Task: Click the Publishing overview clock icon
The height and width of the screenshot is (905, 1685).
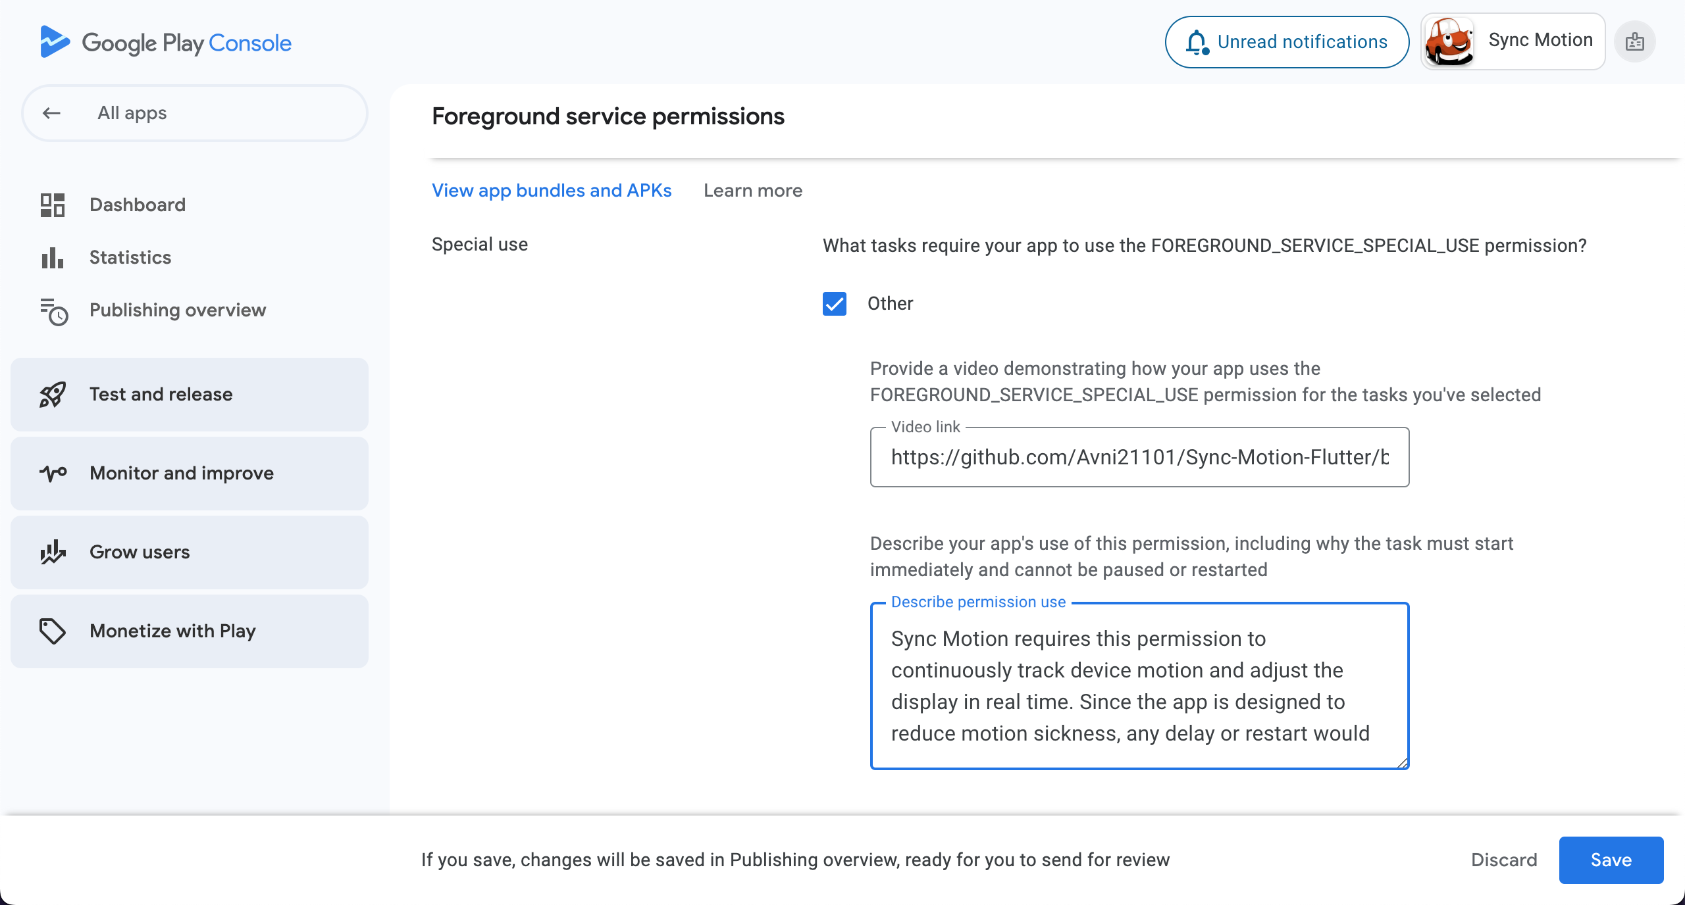Action: click(54, 311)
